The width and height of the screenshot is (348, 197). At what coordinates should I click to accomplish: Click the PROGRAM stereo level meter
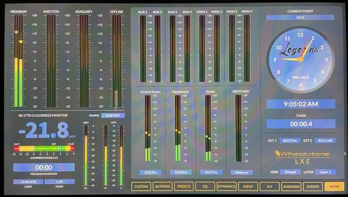click(18, 61)
